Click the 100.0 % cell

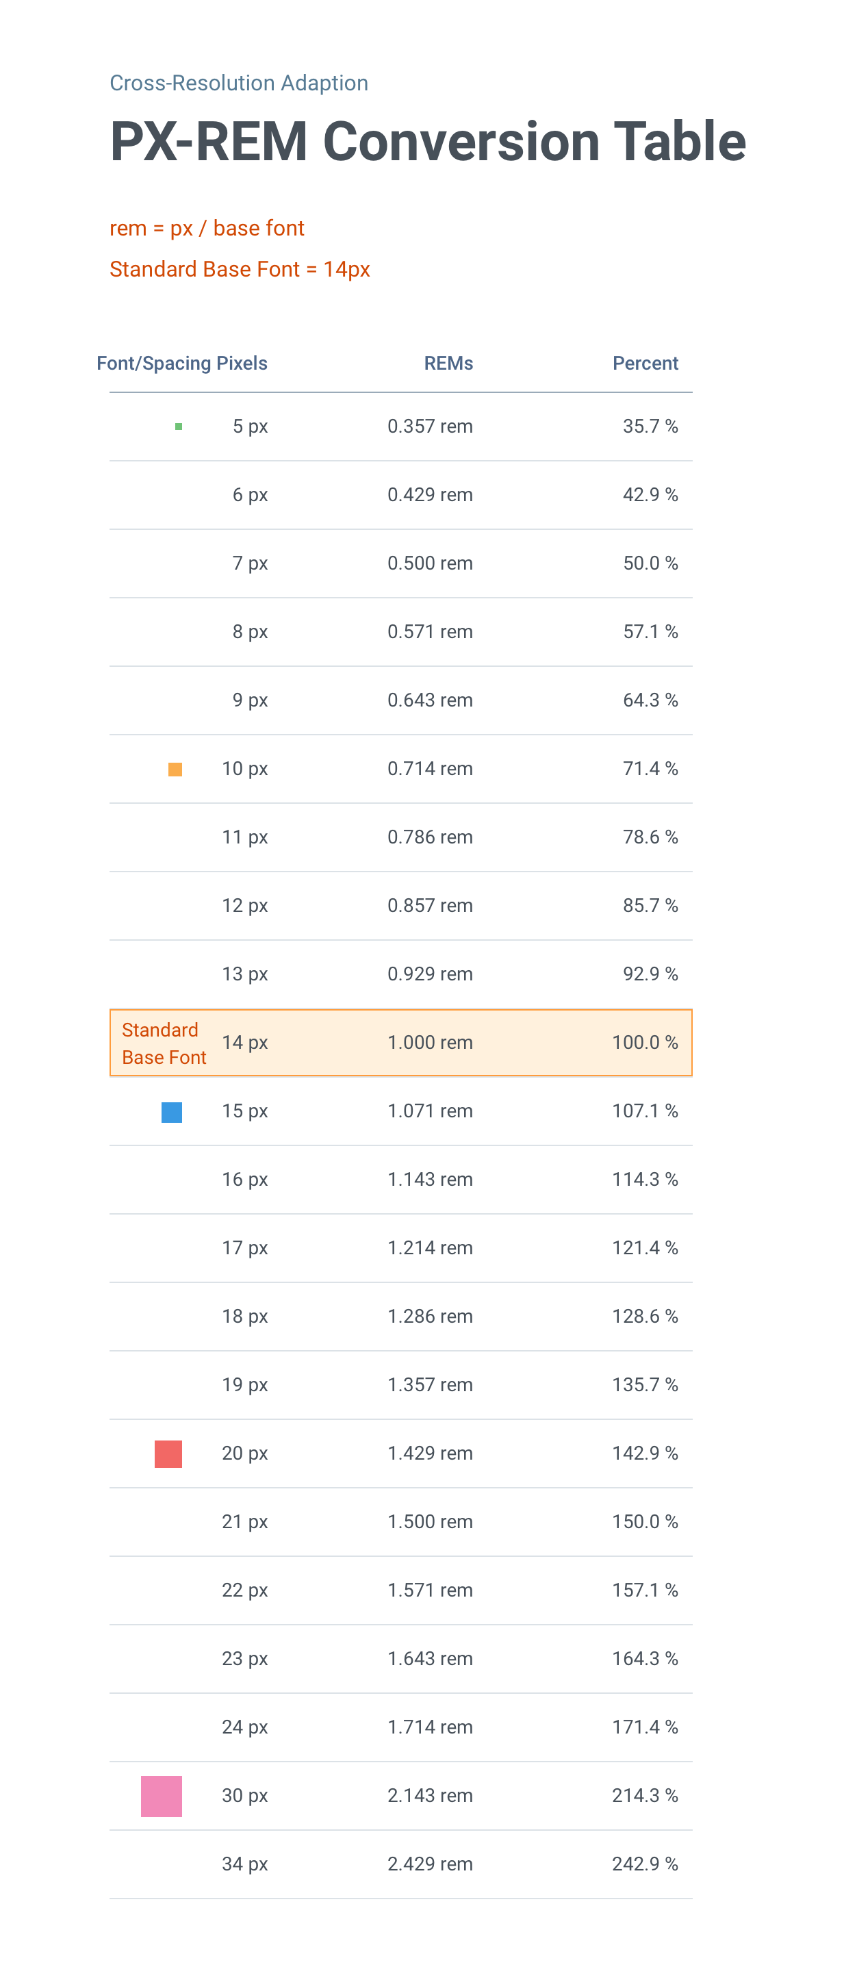tap(644, 1042)
